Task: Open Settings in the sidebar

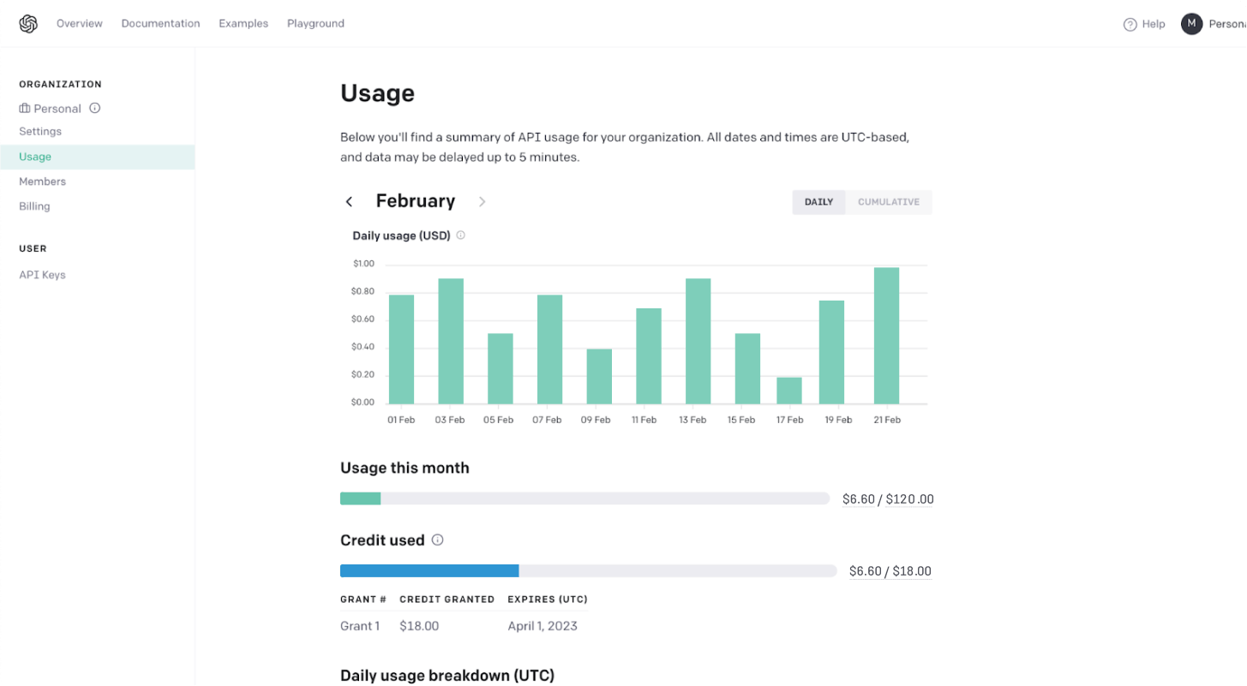Action: [40, 132]
